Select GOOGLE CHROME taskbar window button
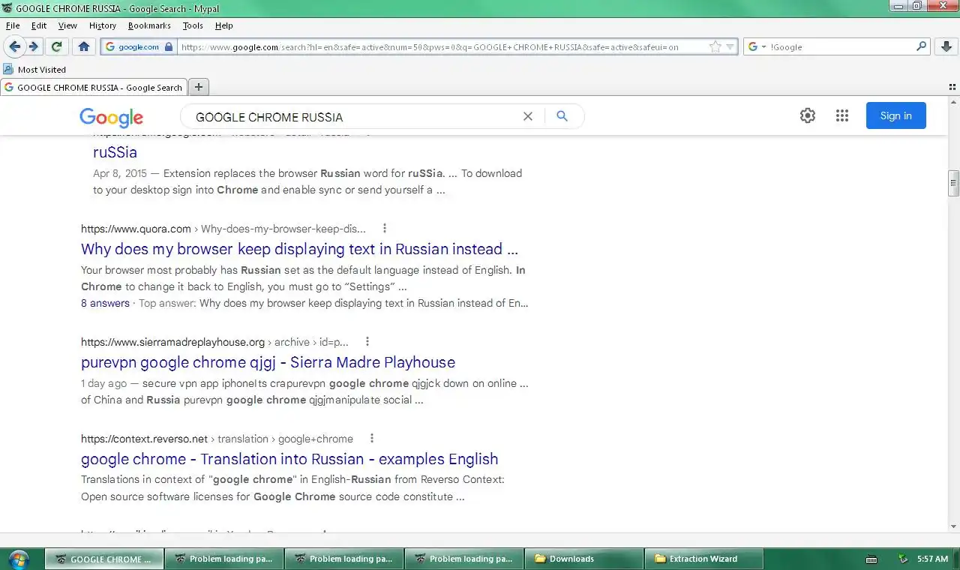The width and height of the screenshot is (960, 570). coord(104,559)
